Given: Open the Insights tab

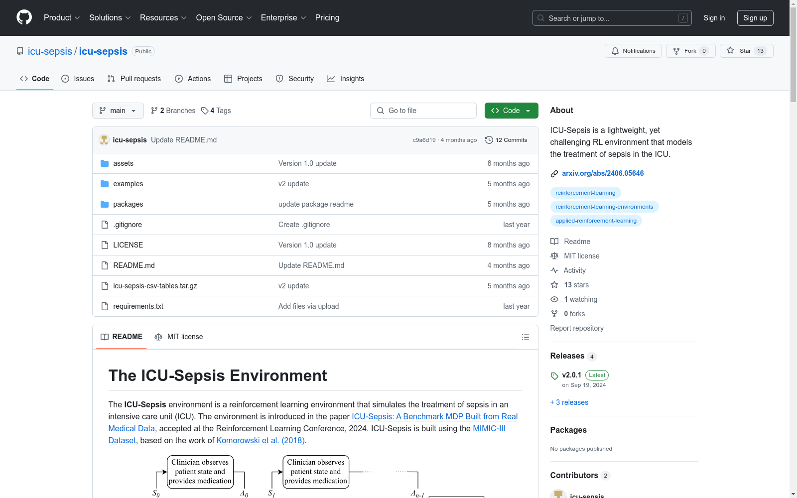Looking at the screenshot, I should click(x=345, y=79).
